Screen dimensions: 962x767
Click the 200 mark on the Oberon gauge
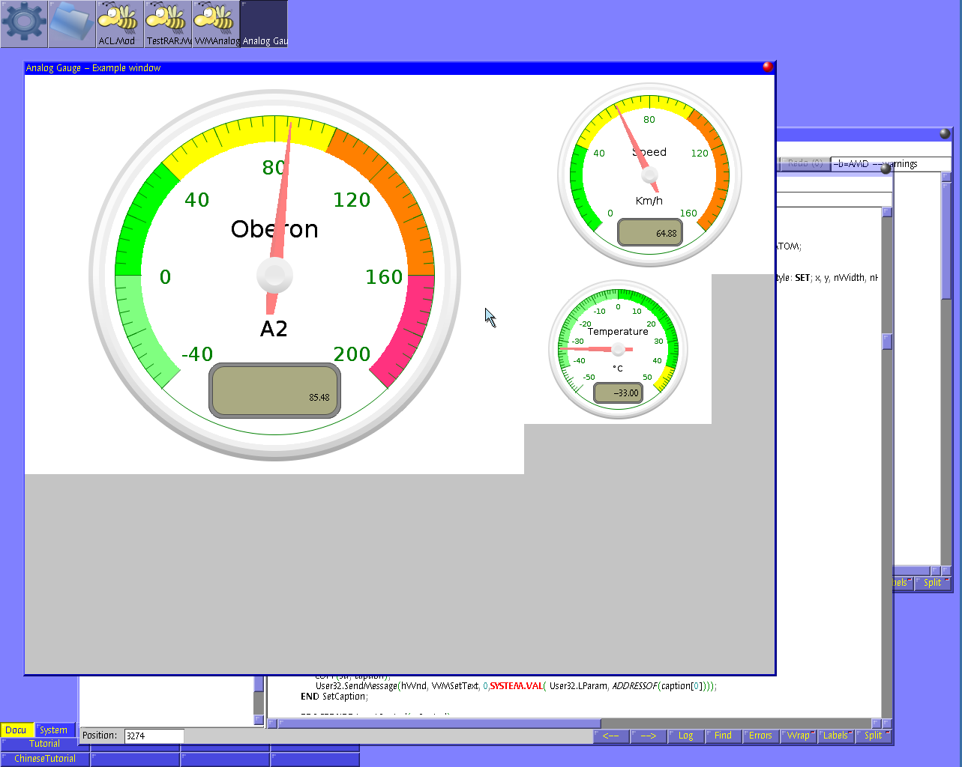352,354
